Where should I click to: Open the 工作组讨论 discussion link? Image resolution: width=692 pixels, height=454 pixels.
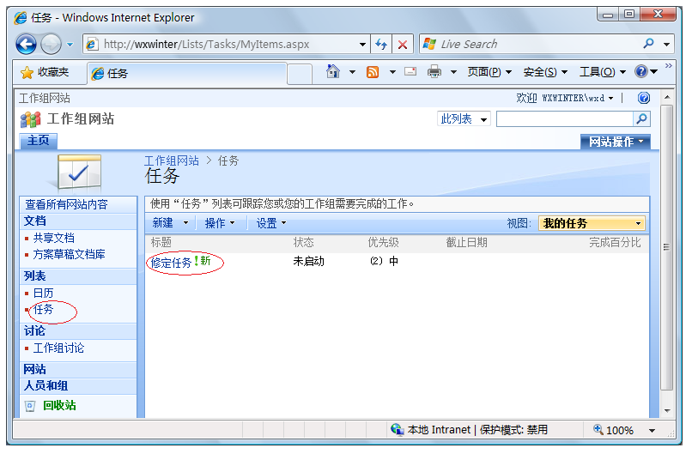point(58,348)
